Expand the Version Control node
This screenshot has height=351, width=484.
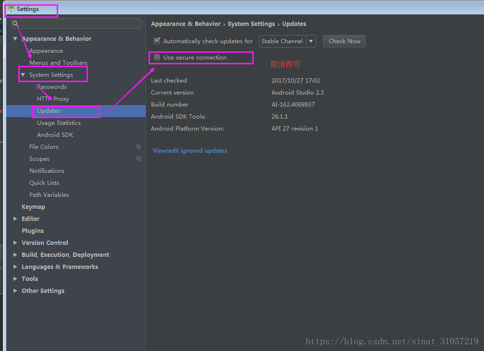point(15,243)
